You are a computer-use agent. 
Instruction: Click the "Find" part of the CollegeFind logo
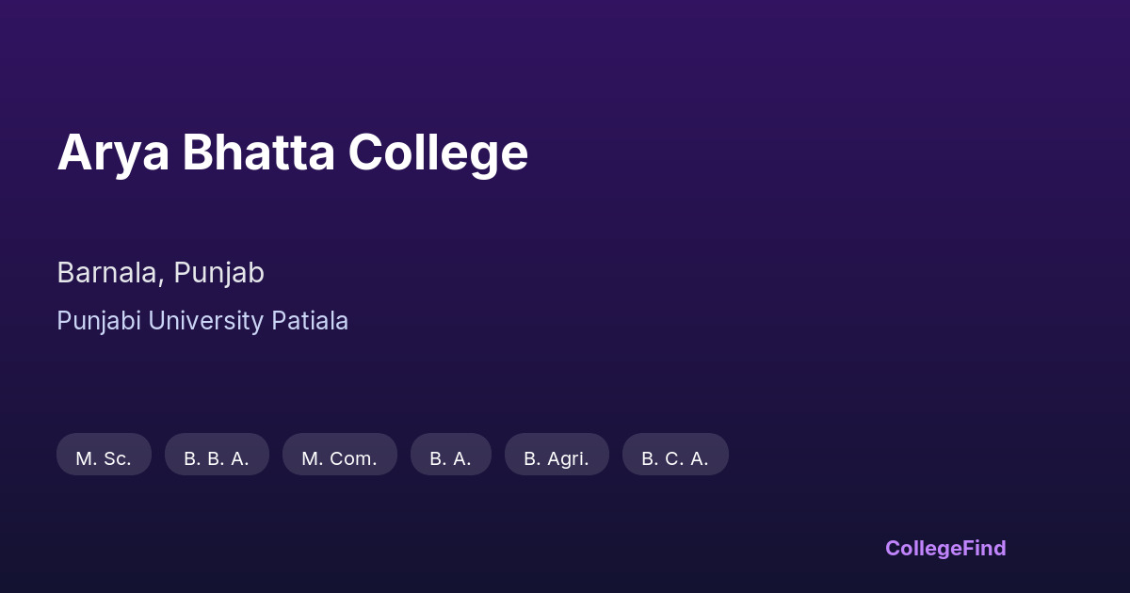[x=985, y=548]
